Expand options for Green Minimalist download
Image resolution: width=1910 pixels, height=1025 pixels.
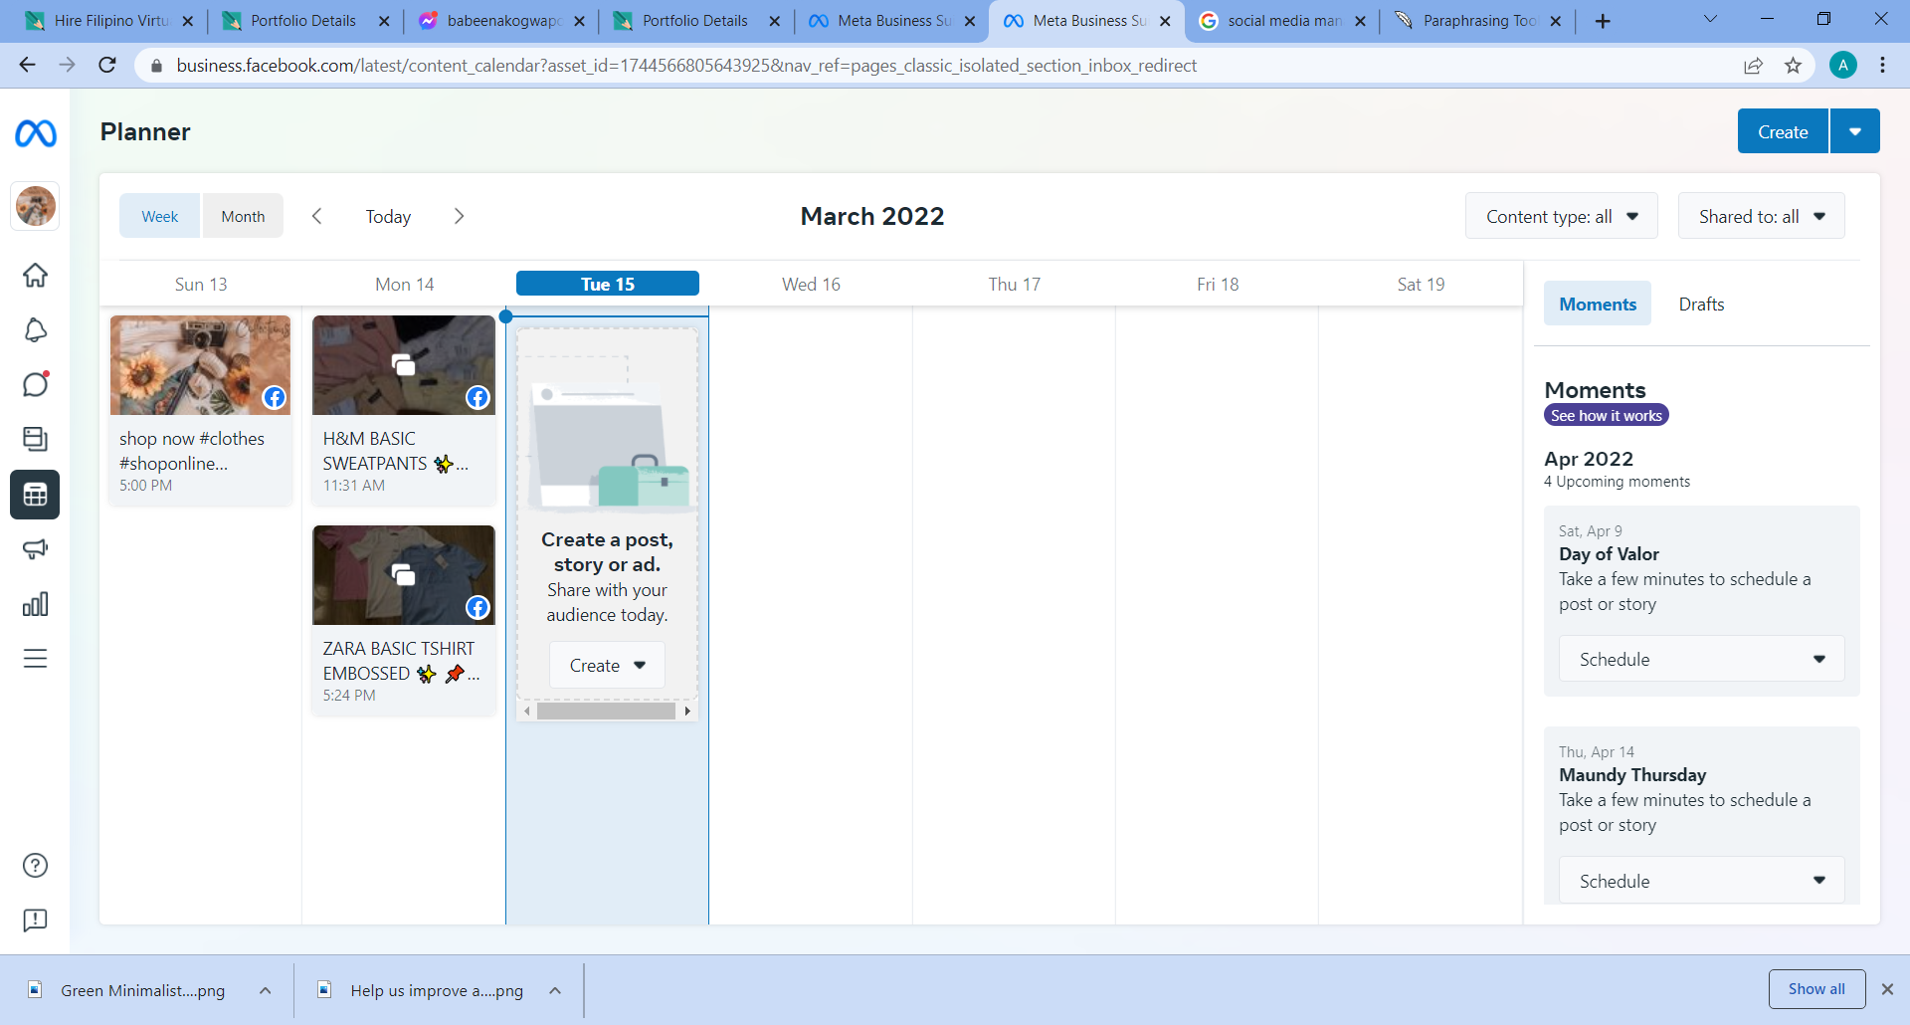click(x=266, y=990)
